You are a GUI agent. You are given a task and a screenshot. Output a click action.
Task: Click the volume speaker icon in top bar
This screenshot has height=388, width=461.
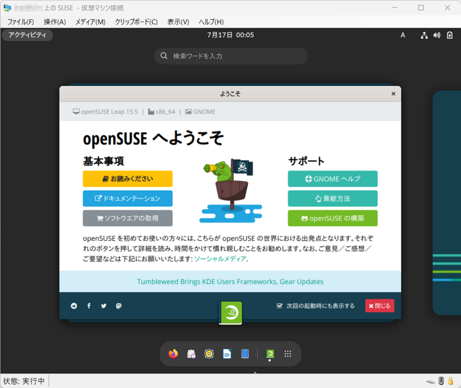[x=437, y=35]
